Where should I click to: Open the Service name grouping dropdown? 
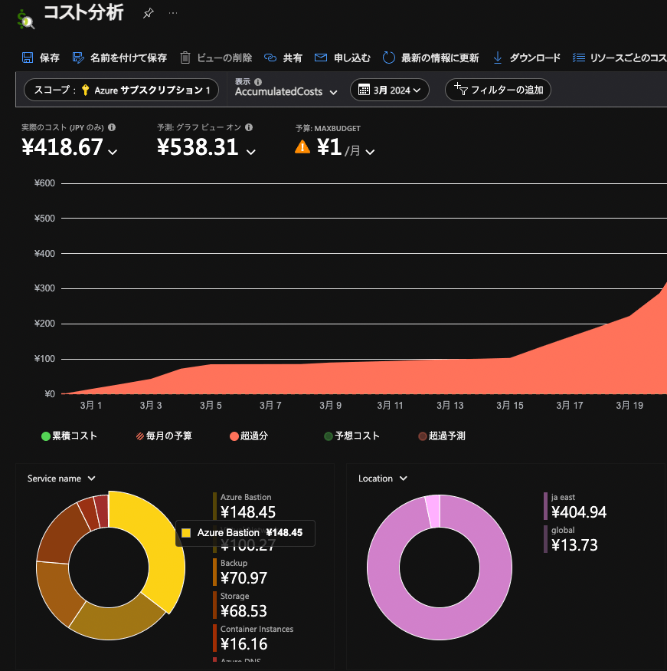[x=61, y=479]
